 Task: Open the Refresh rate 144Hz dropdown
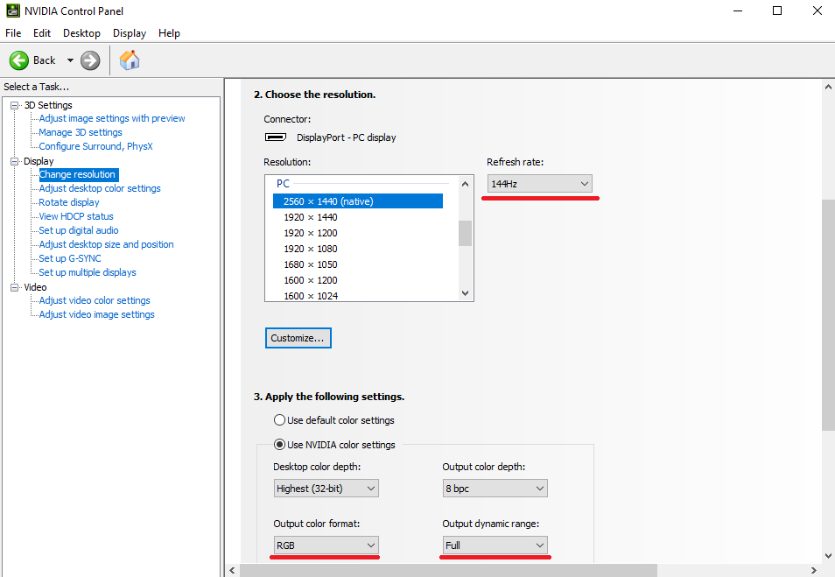[x=539, y=184]
